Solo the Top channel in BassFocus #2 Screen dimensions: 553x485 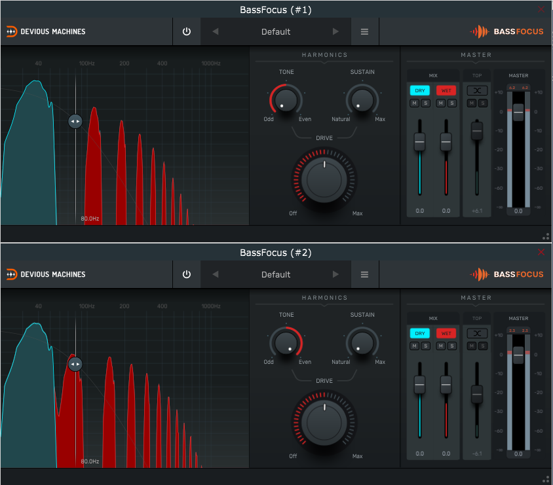(x=483, y=346)
